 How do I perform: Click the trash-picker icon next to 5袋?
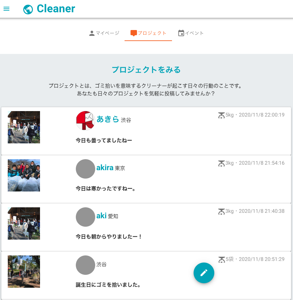tap(221, 259)
